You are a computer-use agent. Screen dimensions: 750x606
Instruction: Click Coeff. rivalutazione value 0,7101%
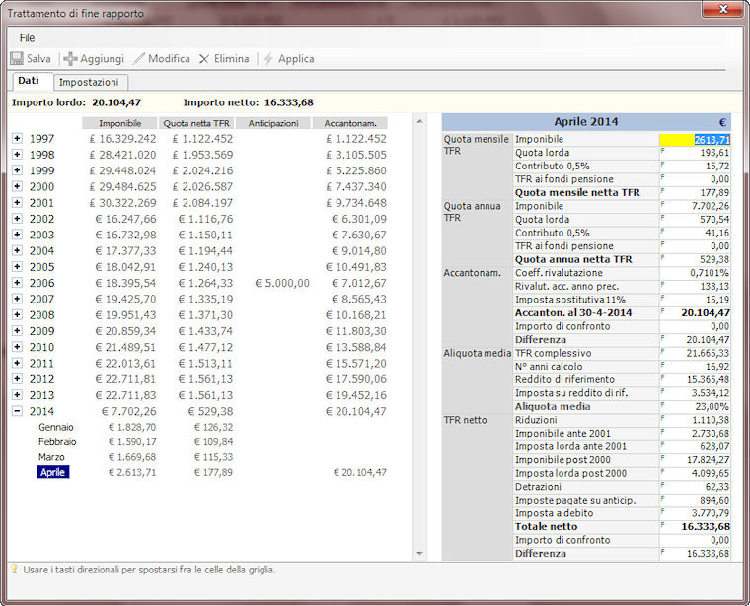695,273
